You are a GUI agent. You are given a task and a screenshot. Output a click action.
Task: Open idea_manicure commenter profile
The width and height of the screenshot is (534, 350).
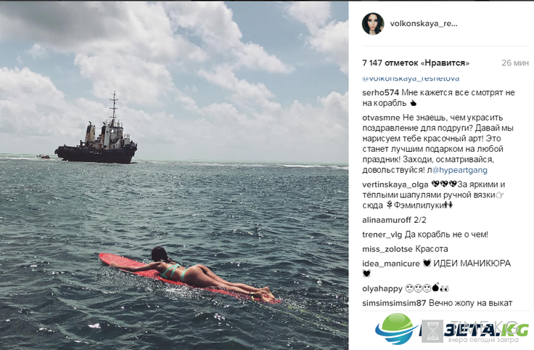click(x=391, y=264)
